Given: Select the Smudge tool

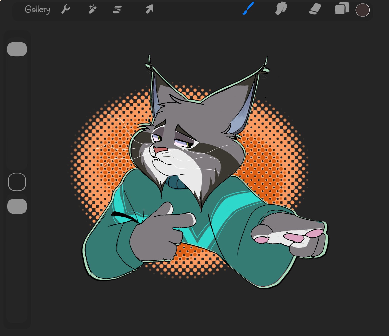Looking at the screenshot, I should [281, 9].
